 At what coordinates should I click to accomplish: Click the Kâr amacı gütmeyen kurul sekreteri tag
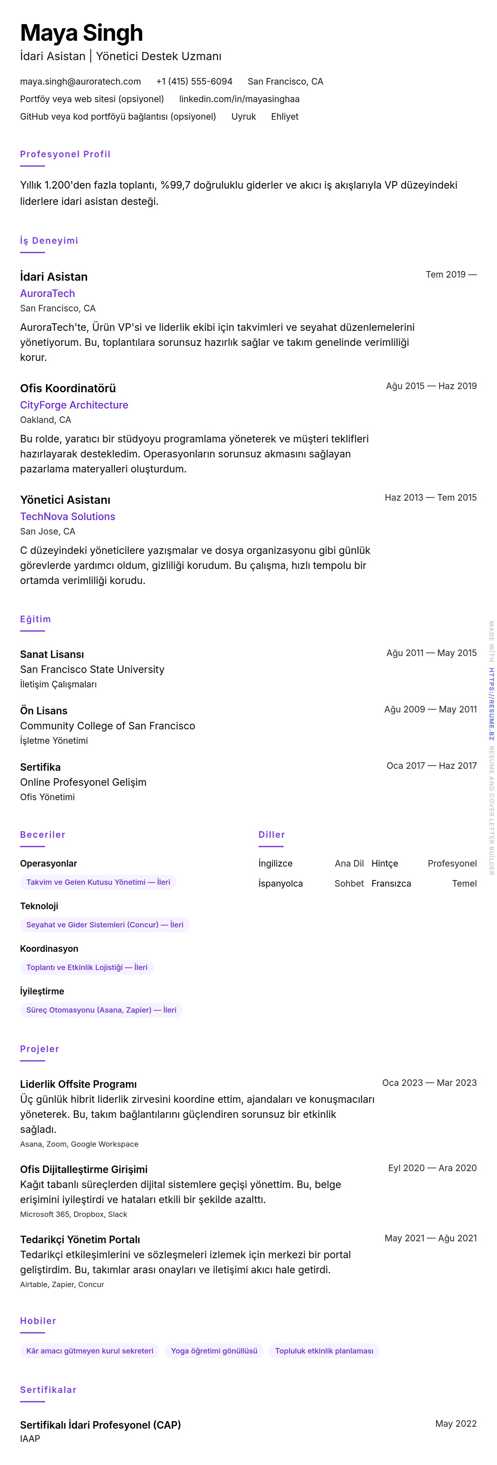coord(90,1351)
